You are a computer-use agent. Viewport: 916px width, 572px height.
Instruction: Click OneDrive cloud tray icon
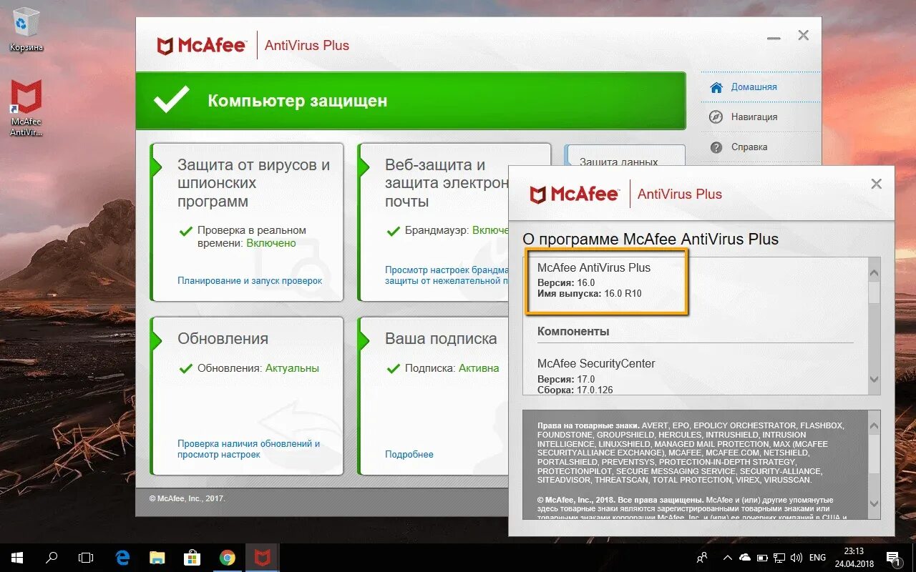point(745,558)
